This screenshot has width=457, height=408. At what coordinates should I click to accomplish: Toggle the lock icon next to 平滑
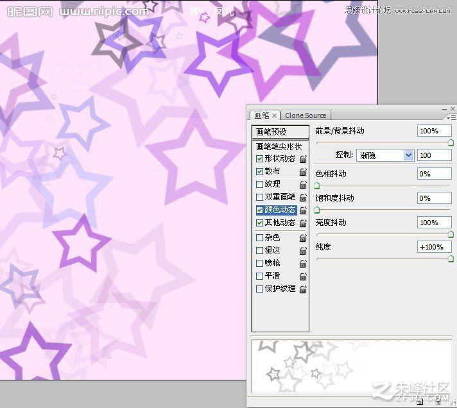click(x=303, y=276)
